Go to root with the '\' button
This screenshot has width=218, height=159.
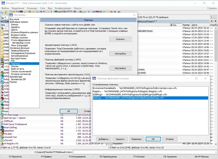coord(211,17)
